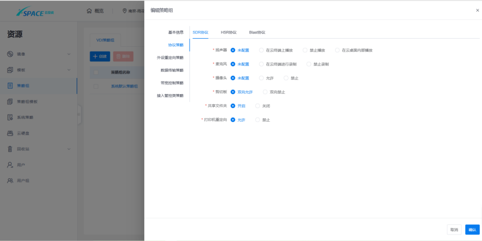The height and width of the screenshot is (241, 482).
Task: Click the 回收站 trash icon
Action: pyautogui.click(x=10, y=149)
